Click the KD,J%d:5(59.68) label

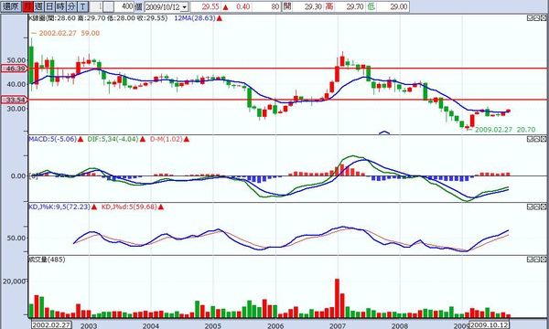pyautogui.click(x=129, y=207)
